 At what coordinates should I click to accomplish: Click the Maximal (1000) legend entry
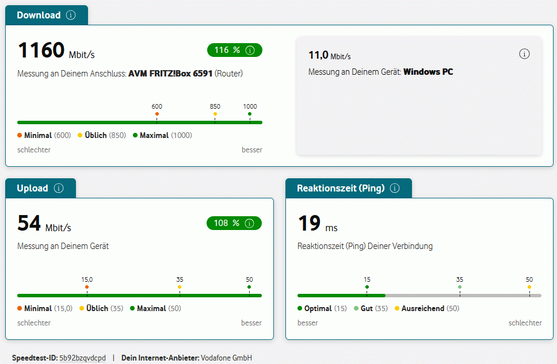click(x=162, y=135)
